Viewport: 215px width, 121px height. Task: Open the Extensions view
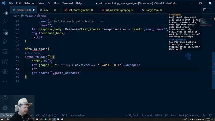tap(5, 62)
